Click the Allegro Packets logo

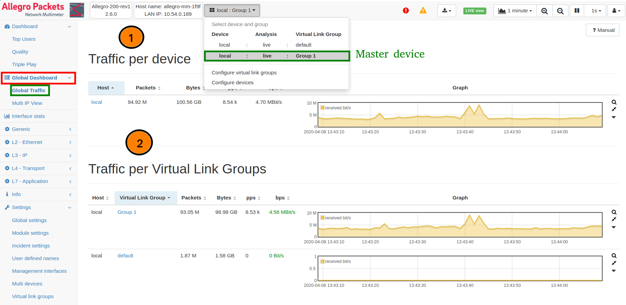(43, 10)
